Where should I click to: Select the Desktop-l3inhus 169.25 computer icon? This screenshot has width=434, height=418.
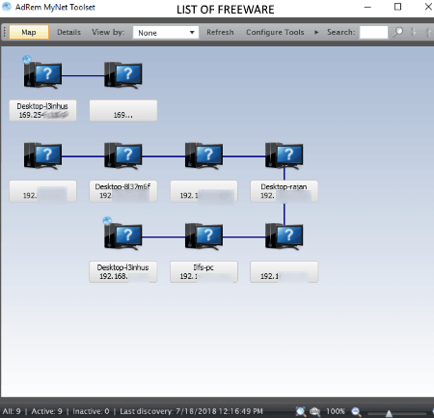click(x=42, y=75)
